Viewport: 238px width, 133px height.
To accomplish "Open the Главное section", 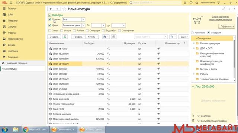I will pyautogui.click(x=12, y=8).
